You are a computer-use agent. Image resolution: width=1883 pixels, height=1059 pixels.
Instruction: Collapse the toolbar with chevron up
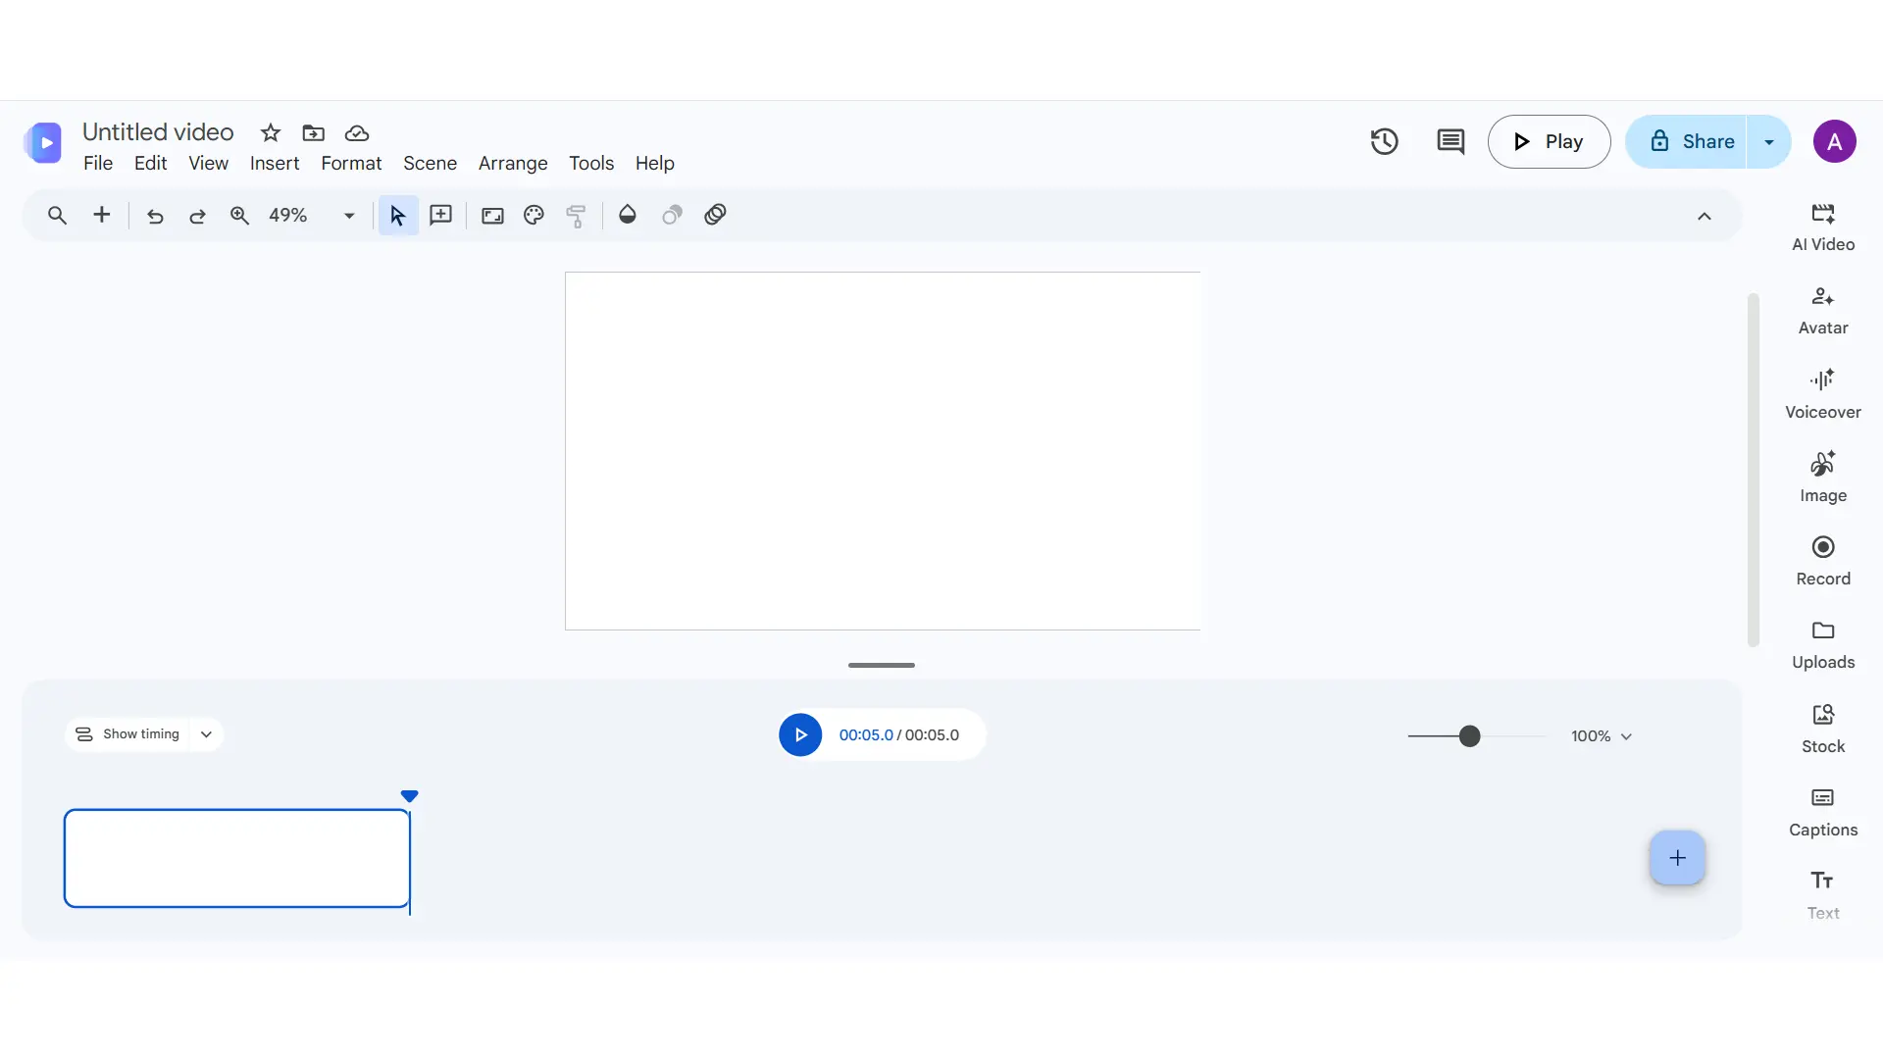[1705, 217]
